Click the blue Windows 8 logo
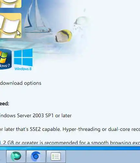The width and height of the screenshot is (140, 163). [x=23, y=57]
